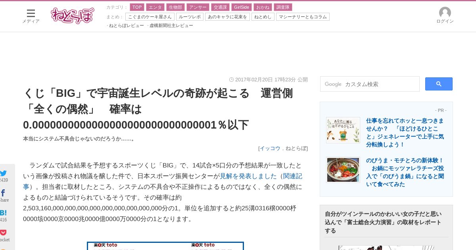Open マシーナリーともコラム summary link
Screen dimensions: 476x250
tap(303, 17)
